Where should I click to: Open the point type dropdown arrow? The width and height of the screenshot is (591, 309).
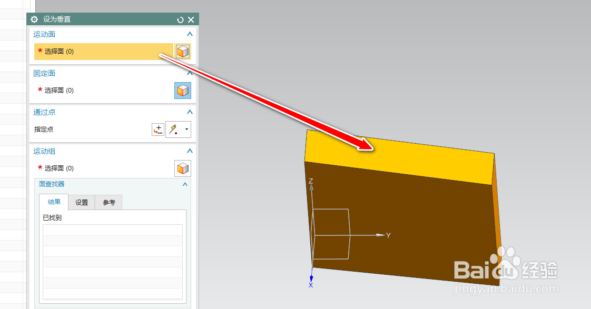(186, 129)
